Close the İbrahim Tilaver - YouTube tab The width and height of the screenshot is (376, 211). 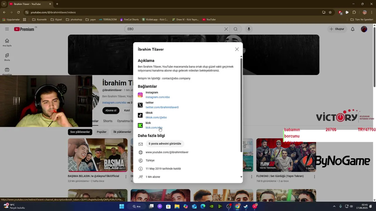(50, 4)
